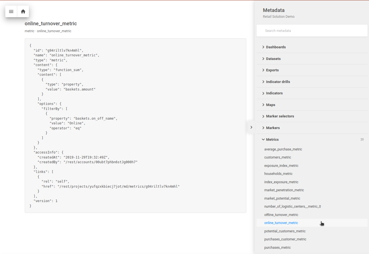Image resolution: width=369 pixels, height=254 pixels.
Task: Open the Indicators category label
Action: [274, 93]
